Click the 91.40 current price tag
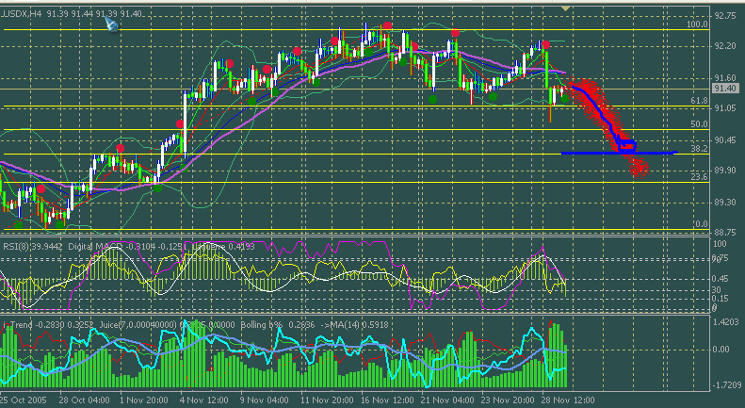Image resolution: width=745 pixels, height=408 pixels. point(724,89)
